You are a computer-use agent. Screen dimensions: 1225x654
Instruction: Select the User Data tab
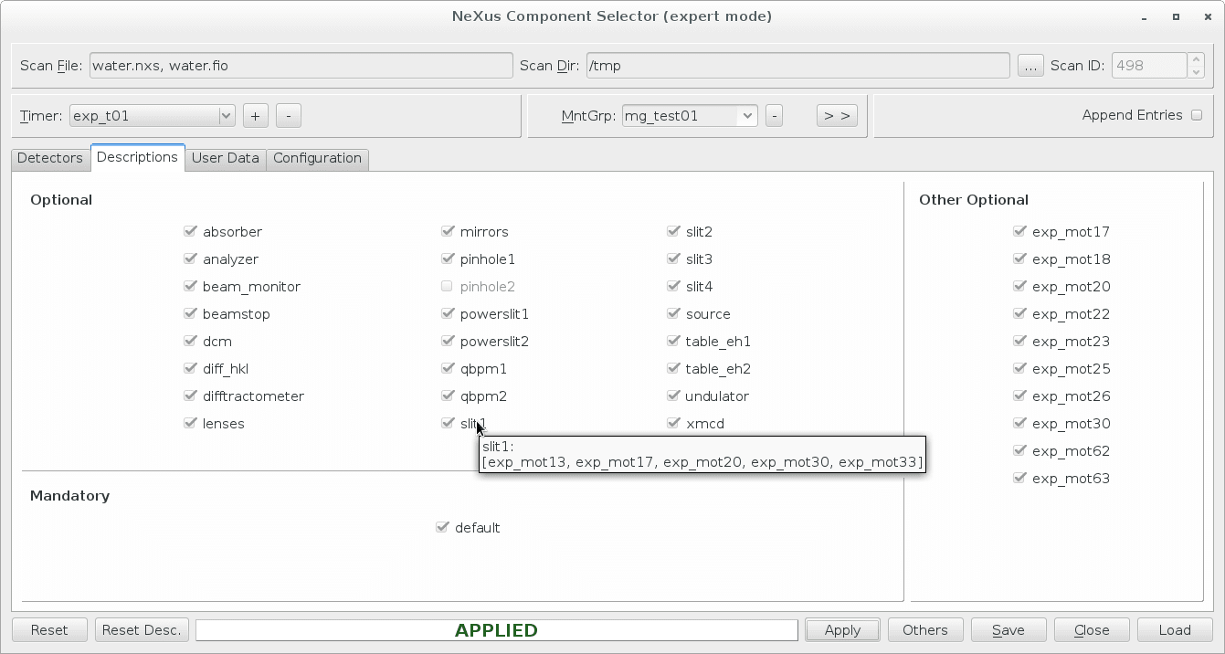tap(225, 158)
